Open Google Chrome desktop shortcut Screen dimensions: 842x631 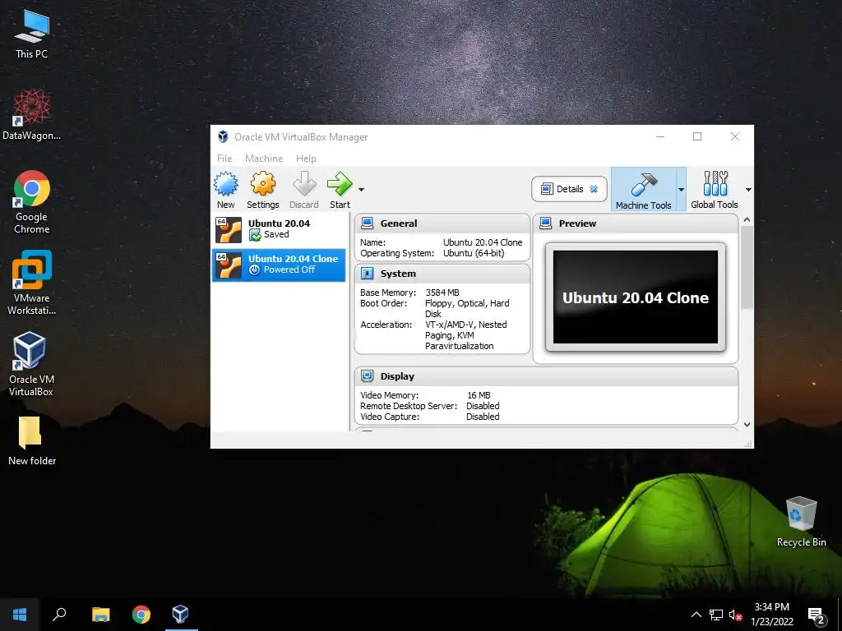coord(32,202)
